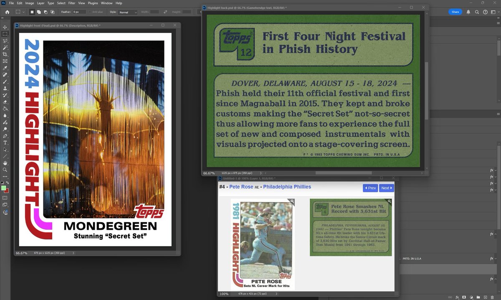This screenshot has width=501, height=300.
Task: Select the Pen tool
Action: click(x=5, y=136)
